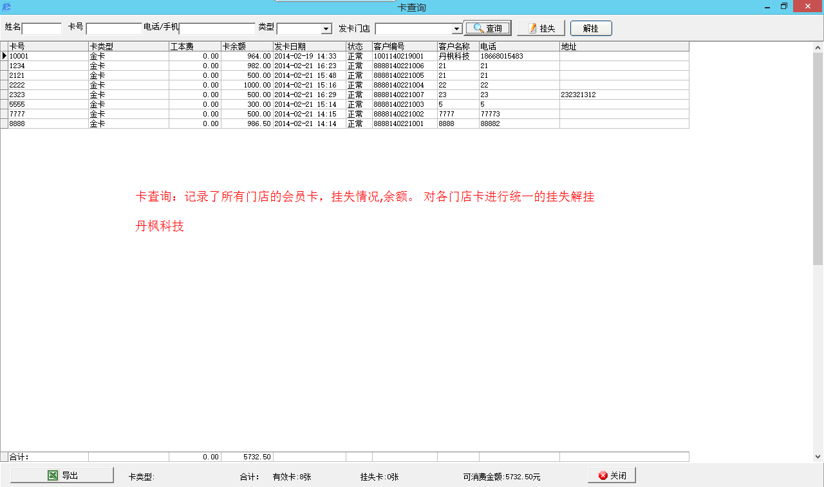Click phone cell 88882
The image size is (824, 487).
tap(520, 124)
